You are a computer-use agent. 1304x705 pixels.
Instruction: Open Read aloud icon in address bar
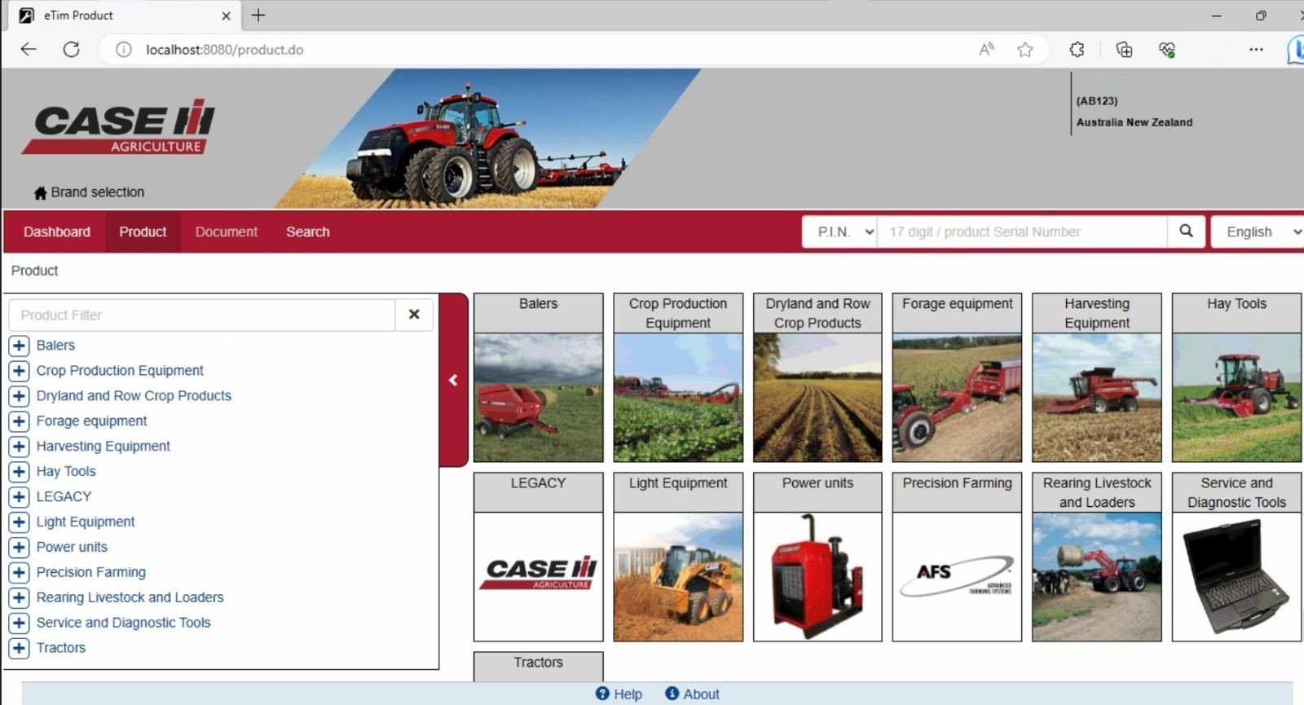pos(986,49)
